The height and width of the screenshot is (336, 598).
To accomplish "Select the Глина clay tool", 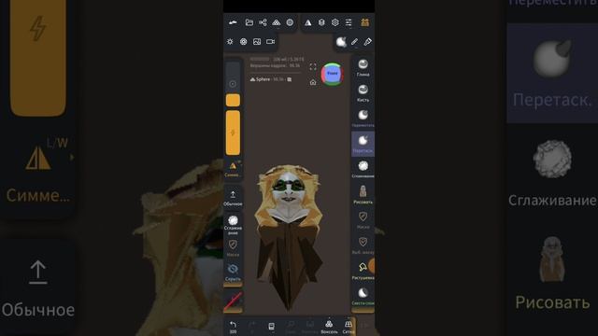I will 363,67.
